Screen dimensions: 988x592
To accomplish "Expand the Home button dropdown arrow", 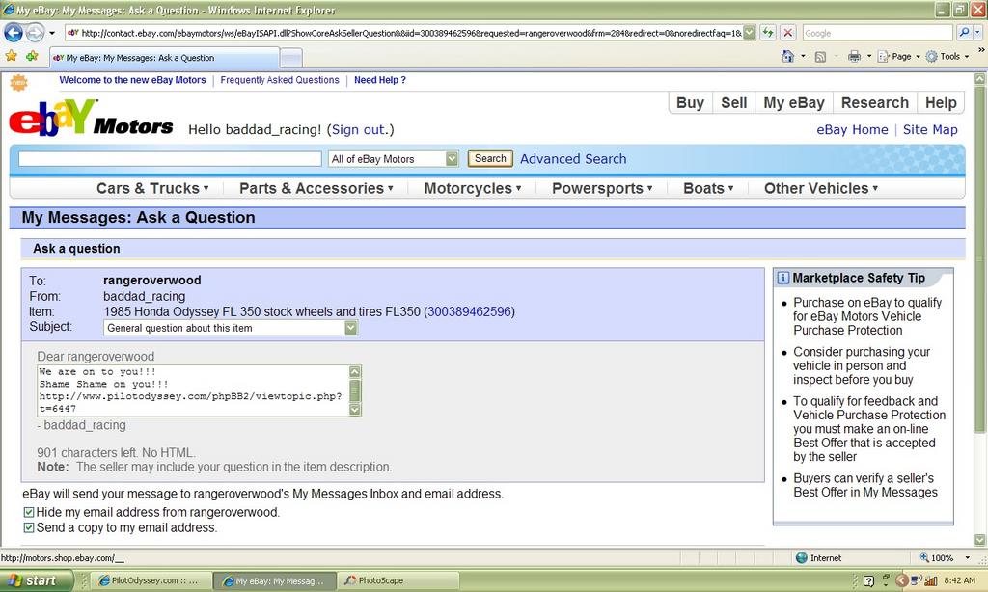I will (803, 57).
